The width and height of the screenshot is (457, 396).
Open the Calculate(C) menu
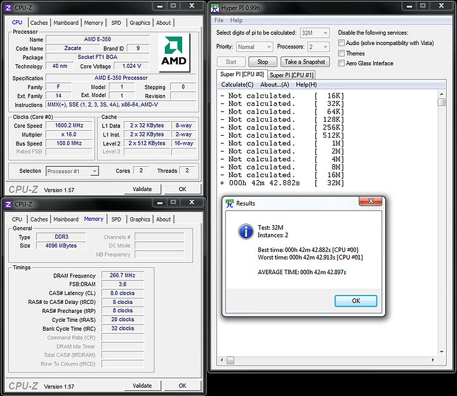[237, 84]
